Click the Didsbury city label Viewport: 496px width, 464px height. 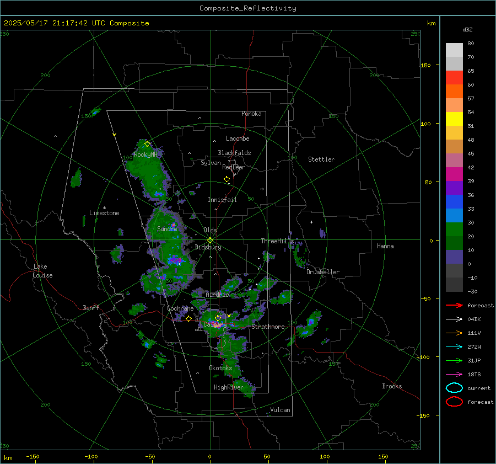click(x=208, y=247)
